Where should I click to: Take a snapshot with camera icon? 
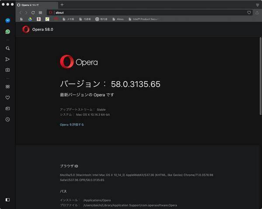point(7,70)
